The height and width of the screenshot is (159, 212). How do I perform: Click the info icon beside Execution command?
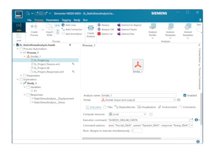coord(196,120)
